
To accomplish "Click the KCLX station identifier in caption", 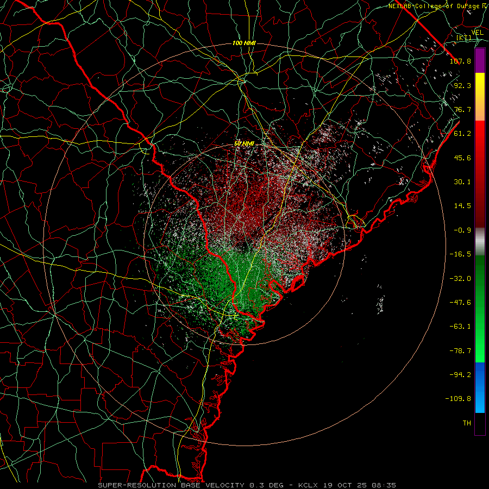I will (x=307, y=485).
